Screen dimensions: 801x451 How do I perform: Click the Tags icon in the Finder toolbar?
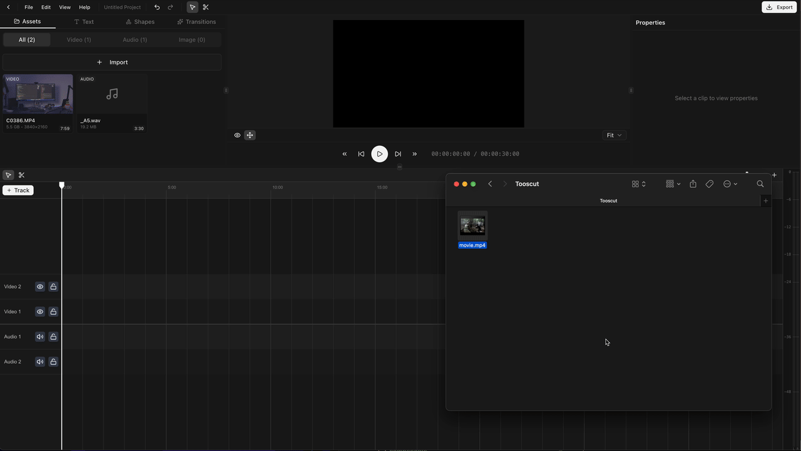tap(709, 184)
